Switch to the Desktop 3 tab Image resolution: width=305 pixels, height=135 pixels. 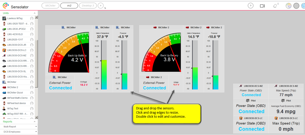click(x=88, y=6)
